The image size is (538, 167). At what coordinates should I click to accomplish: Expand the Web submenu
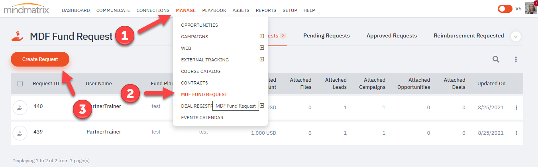pos(262,48)
